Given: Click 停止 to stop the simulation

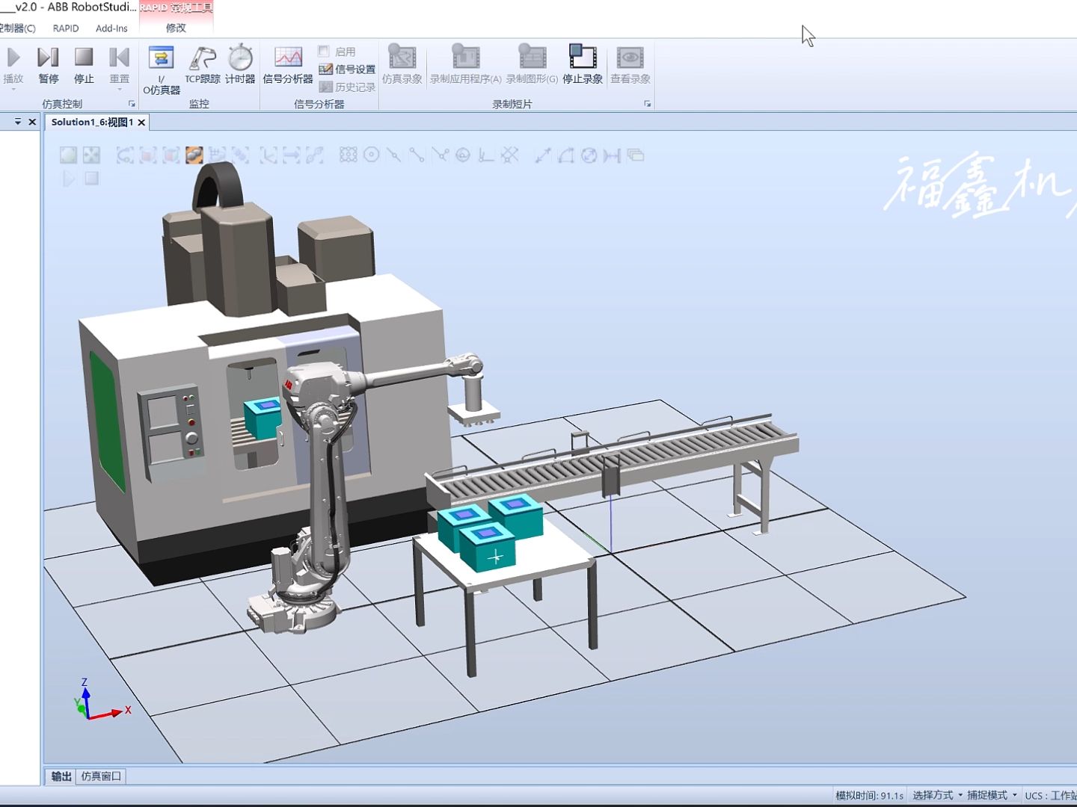Looking at the screenshot, I should coord(83,64).
